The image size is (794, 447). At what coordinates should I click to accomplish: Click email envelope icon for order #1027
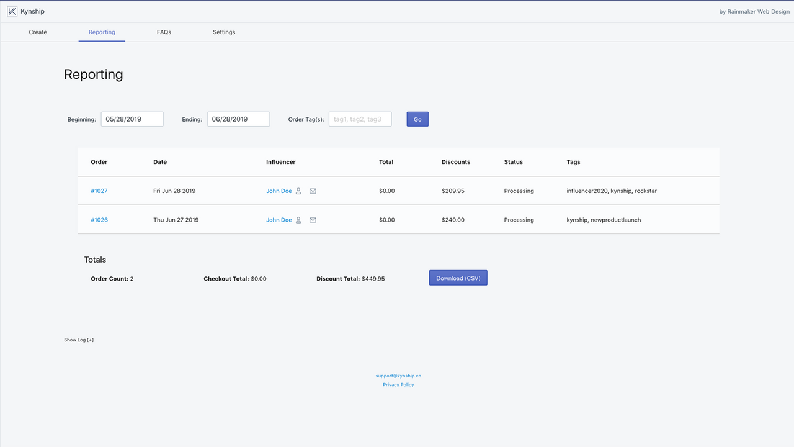tap(313, 191)
